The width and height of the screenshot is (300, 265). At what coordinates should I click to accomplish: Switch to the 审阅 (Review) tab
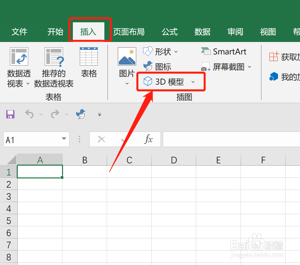click(235, 32)
